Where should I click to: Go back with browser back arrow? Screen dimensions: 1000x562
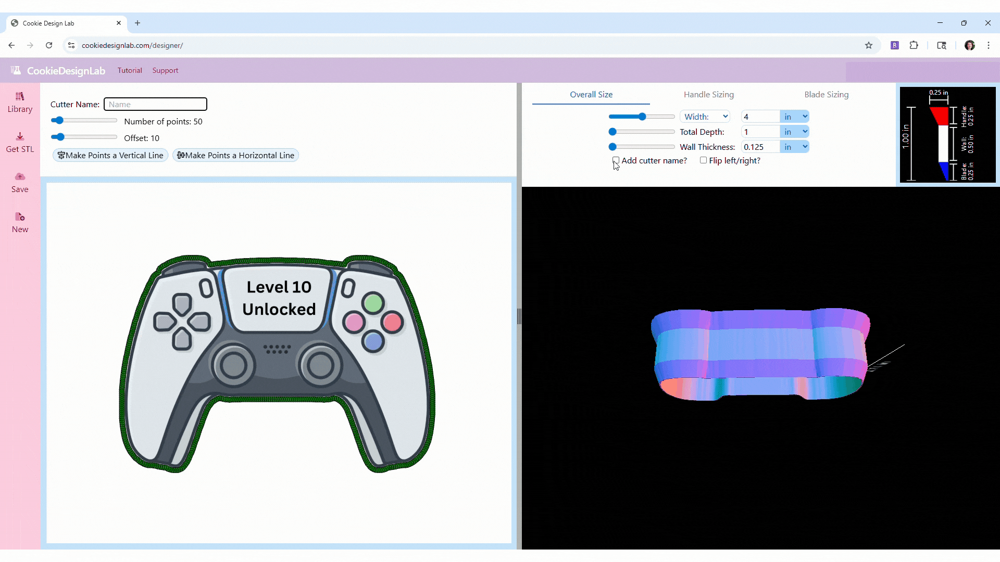(x=11, y=45)
